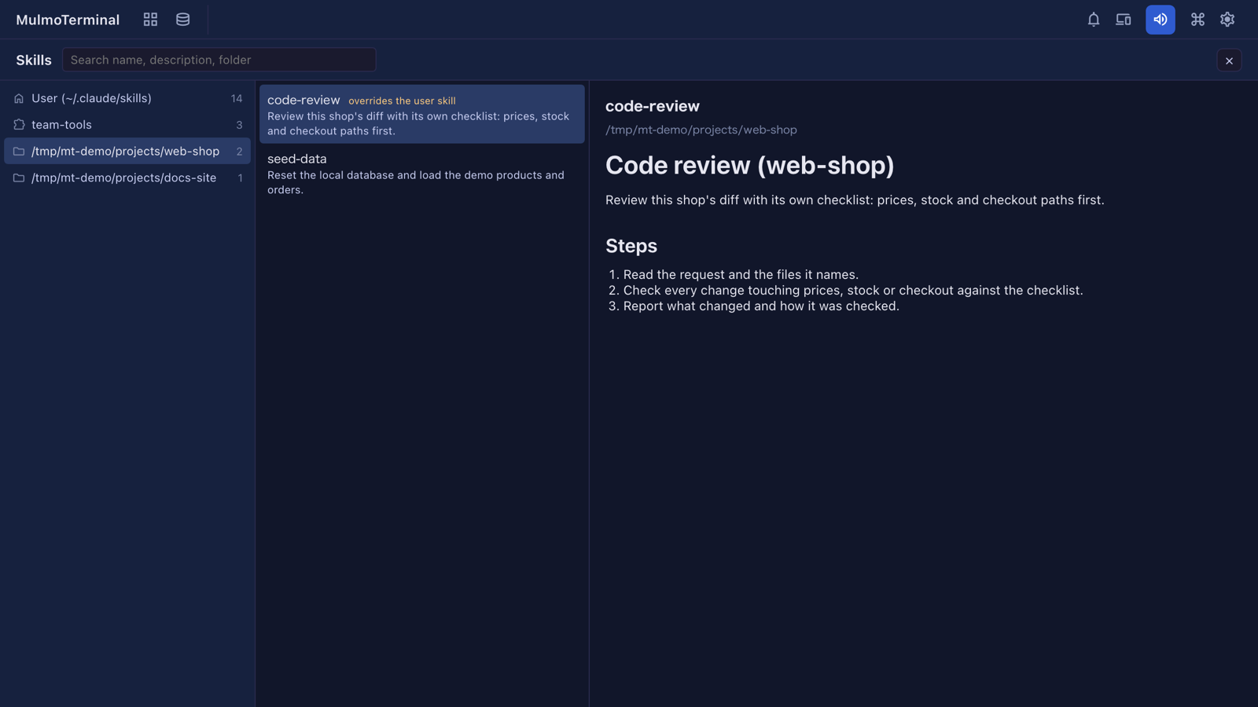Screen dimensions: 1258x707
Task: Open settings gear icon
Action: 1227,20
